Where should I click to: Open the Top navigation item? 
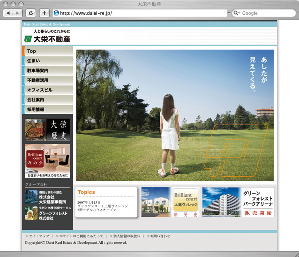point(47,51)
